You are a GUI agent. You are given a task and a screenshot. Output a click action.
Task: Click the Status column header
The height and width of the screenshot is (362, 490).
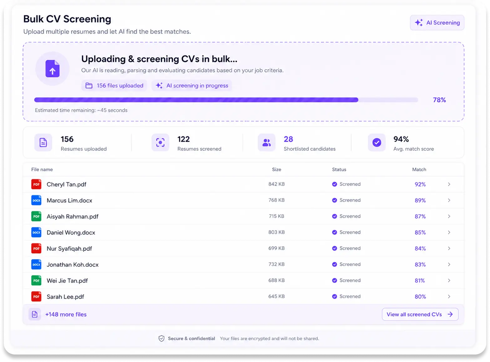point(339,169)
